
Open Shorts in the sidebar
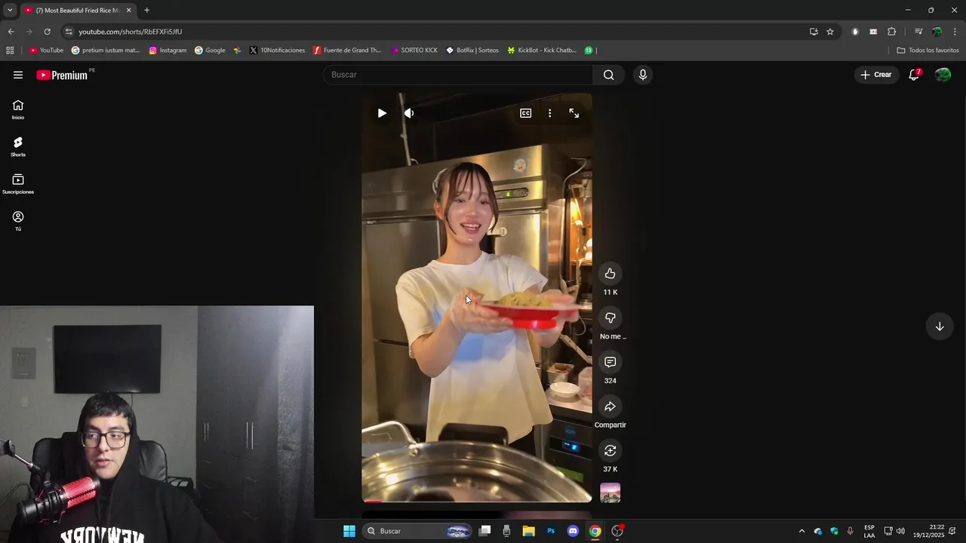(x=18, y=146)
